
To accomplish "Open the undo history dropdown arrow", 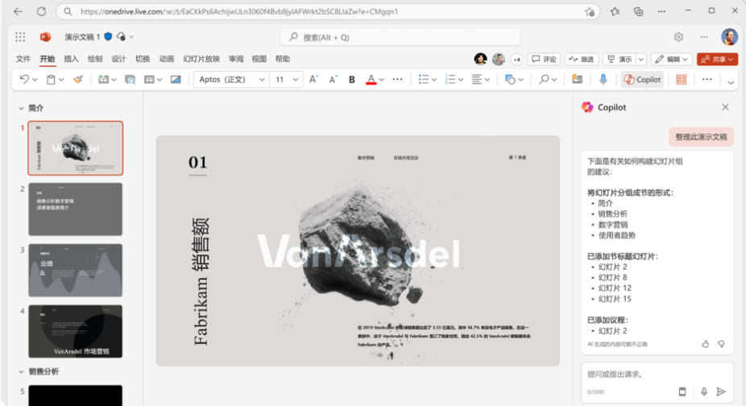I will click(35, 80).
